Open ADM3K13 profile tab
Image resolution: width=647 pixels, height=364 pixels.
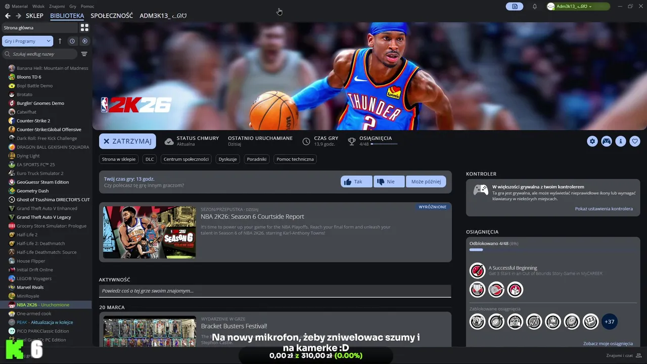(163, 16)
